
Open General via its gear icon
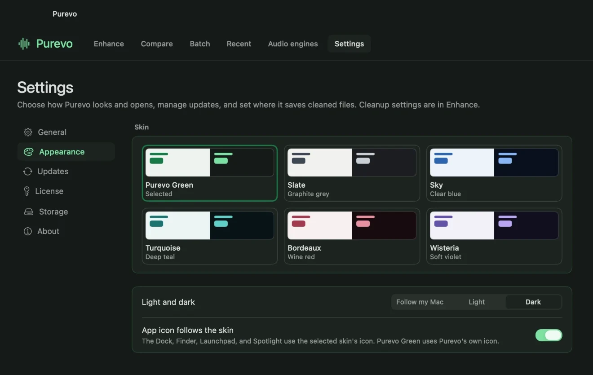(28, 132)
